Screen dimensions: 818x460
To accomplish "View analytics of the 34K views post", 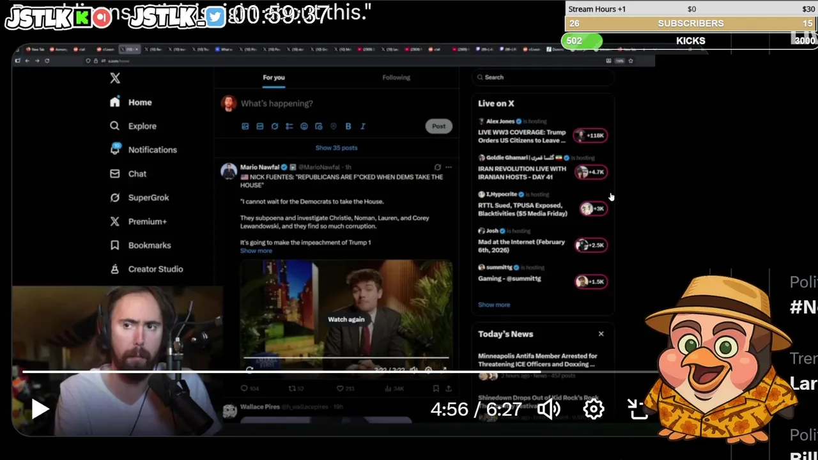I will [395, 388].
